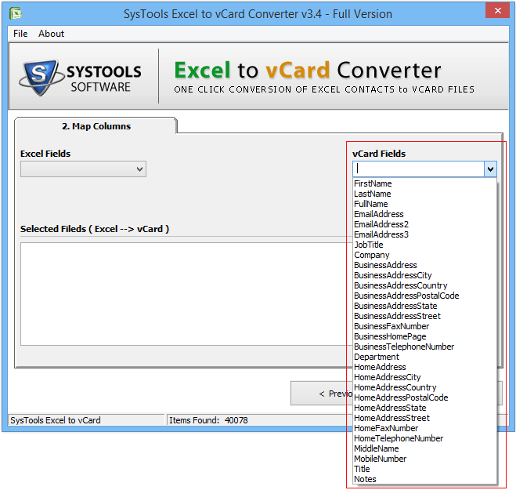The image size is (516, 490).
Task: Pick EmailAddress3 from the list
Action: (424, 234)
